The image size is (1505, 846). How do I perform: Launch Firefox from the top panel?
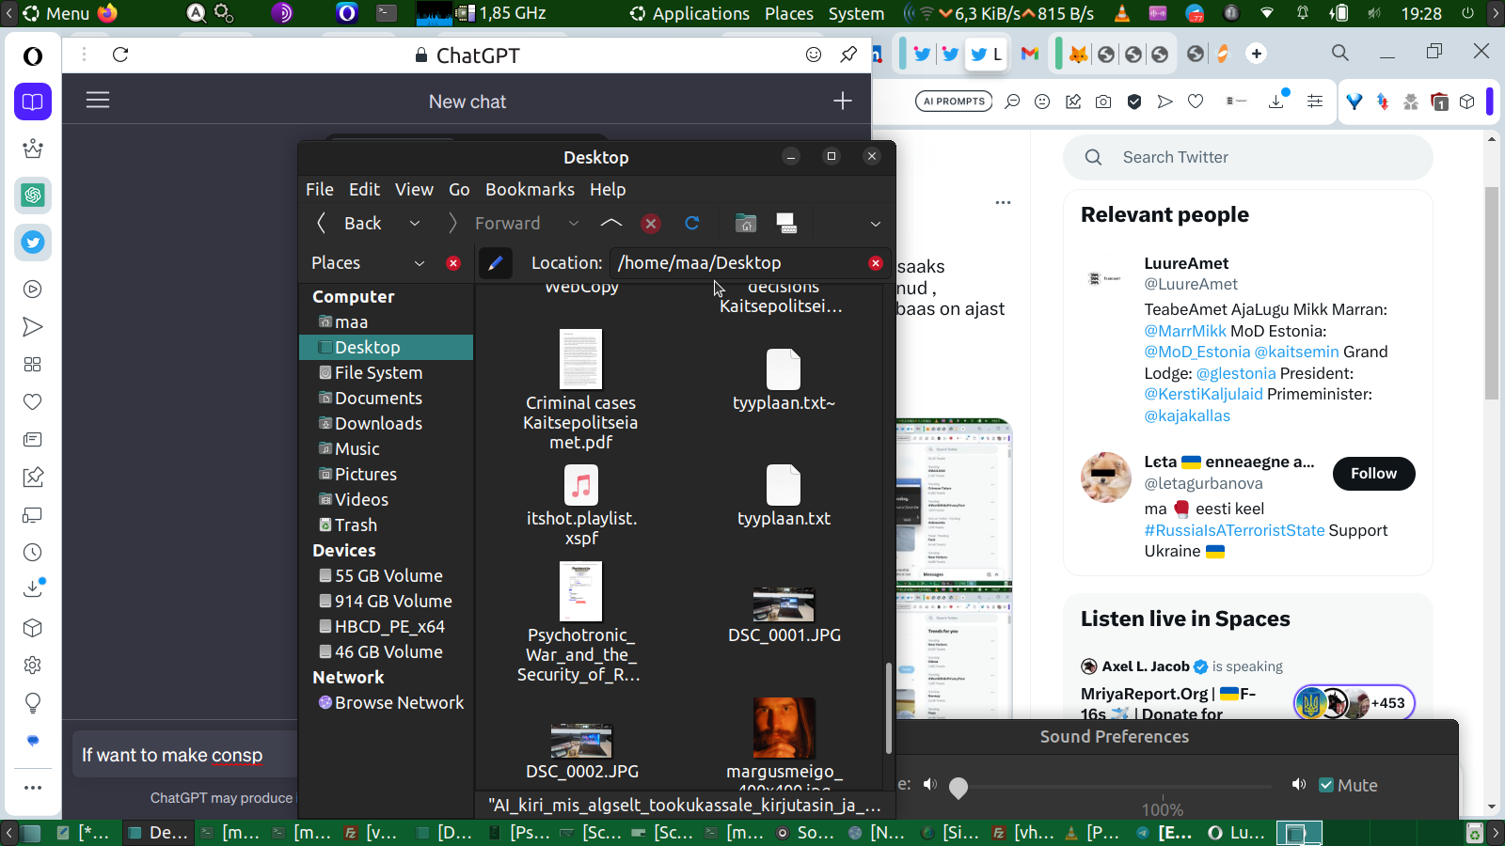click(108, 13)
